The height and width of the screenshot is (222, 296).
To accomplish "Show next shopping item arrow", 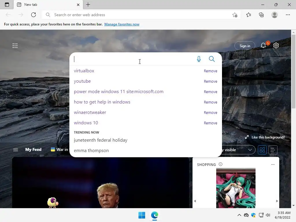I will 277,201.
